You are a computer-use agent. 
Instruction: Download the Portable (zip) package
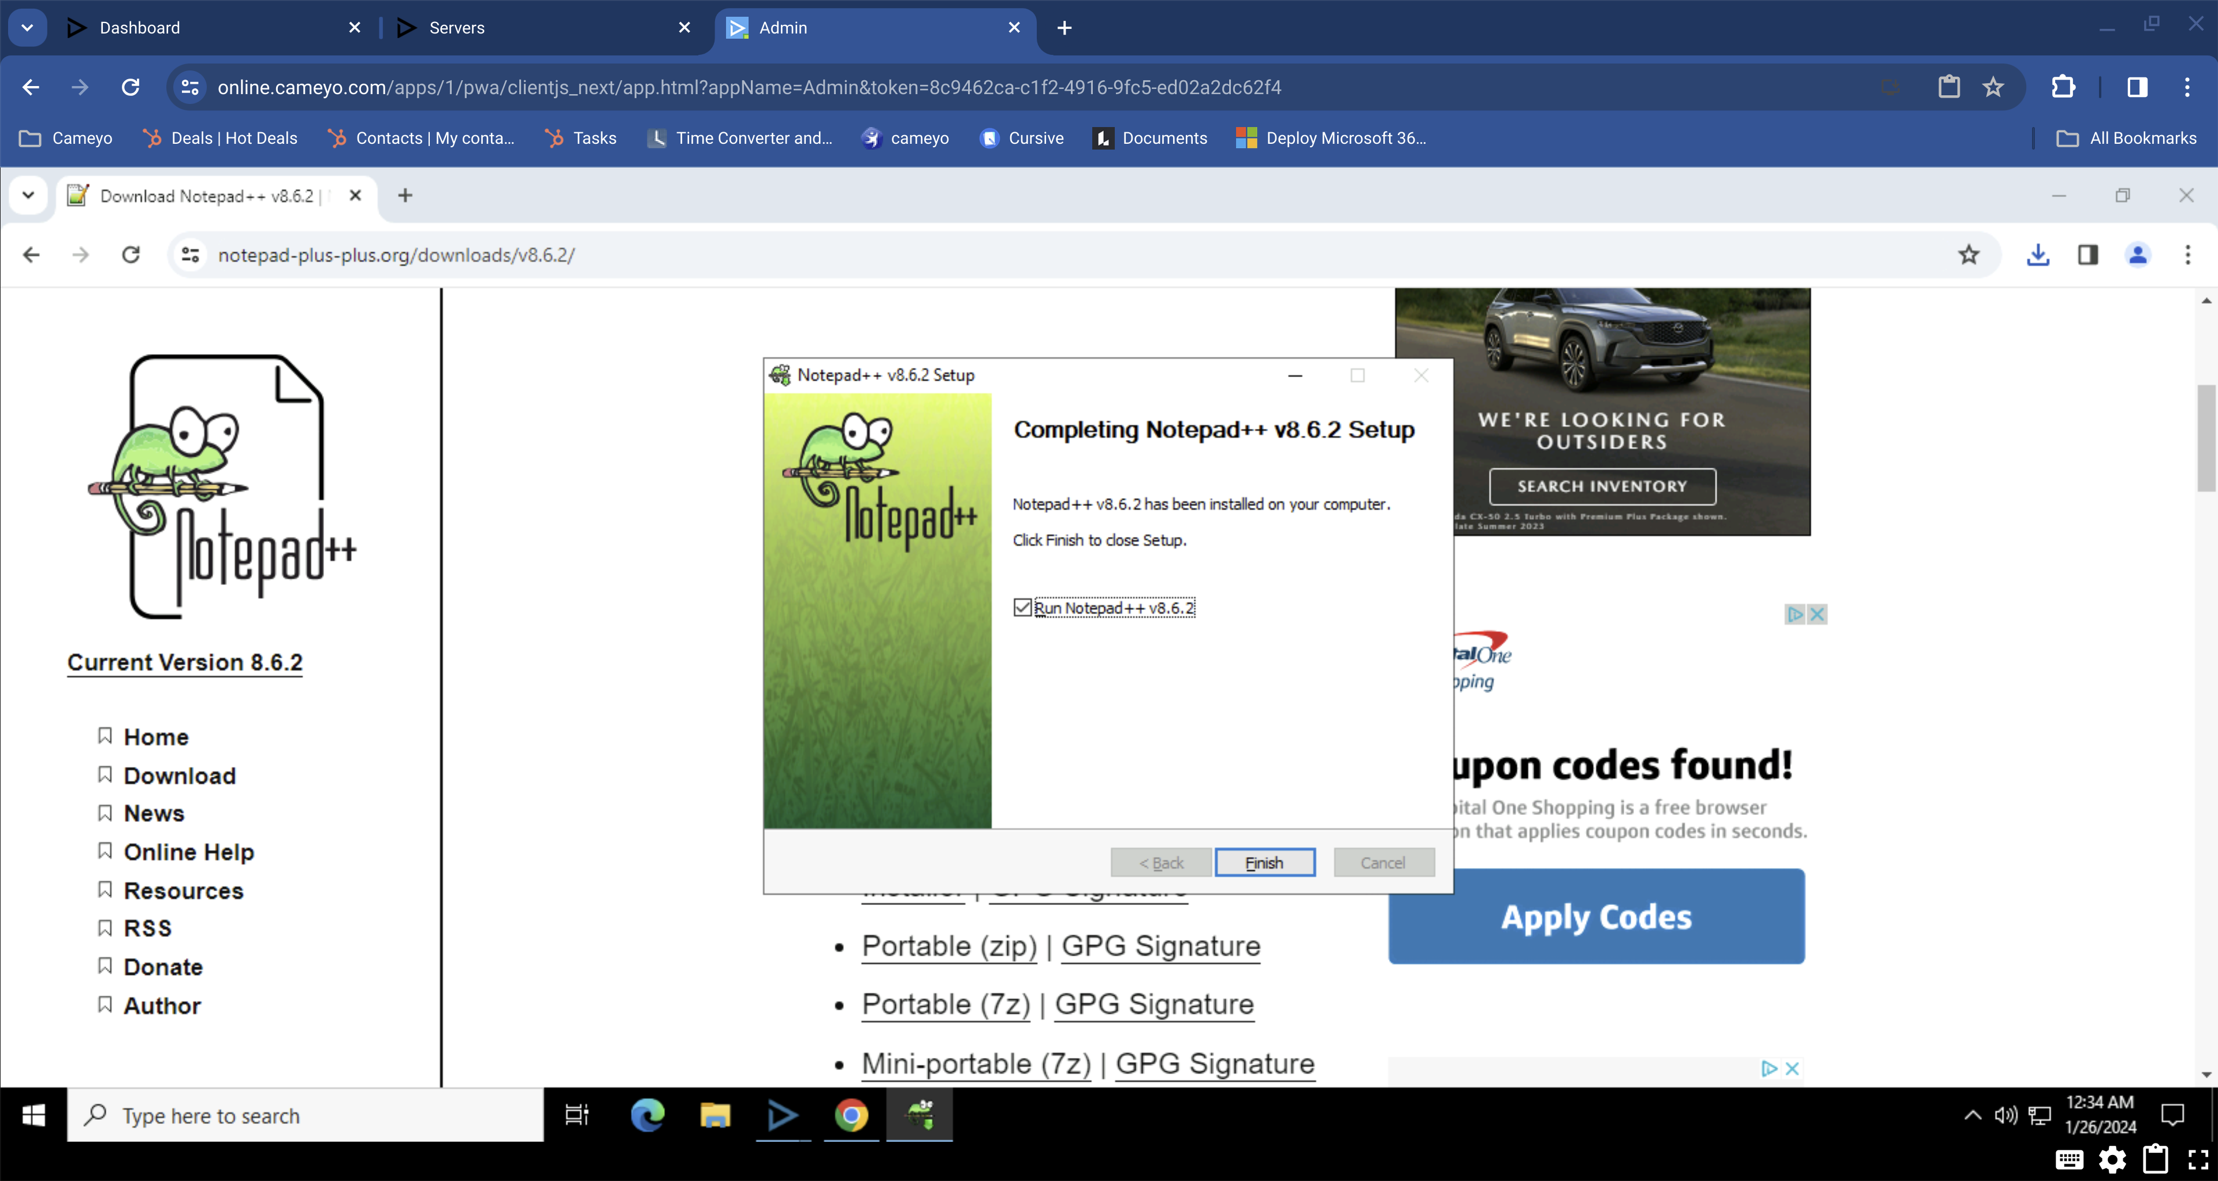pos(949,946)
